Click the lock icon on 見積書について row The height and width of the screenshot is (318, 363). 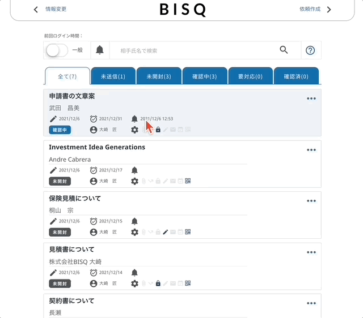point(158,283)
